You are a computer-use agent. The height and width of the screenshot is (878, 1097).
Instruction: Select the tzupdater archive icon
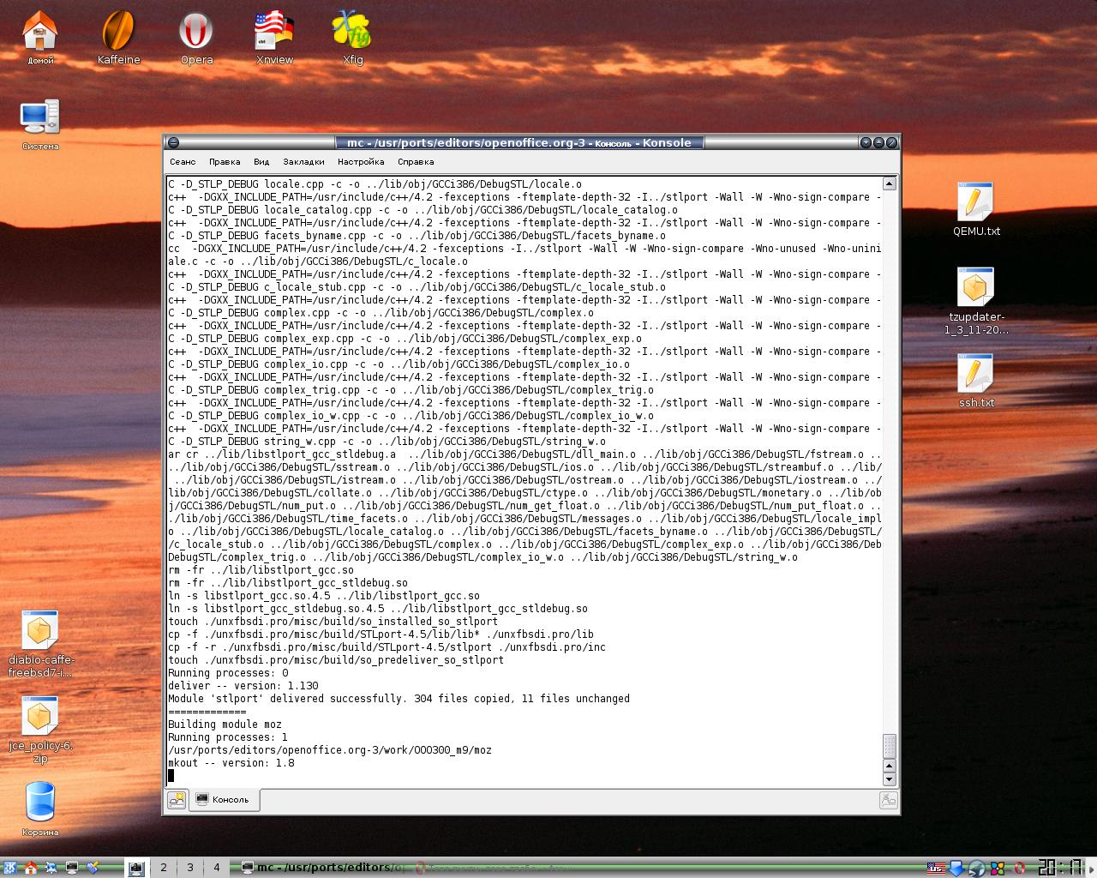tap(975, 300)
